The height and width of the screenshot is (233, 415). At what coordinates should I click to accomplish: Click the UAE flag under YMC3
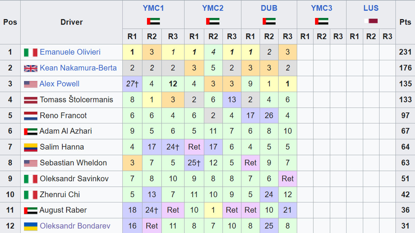pos(322,21)
